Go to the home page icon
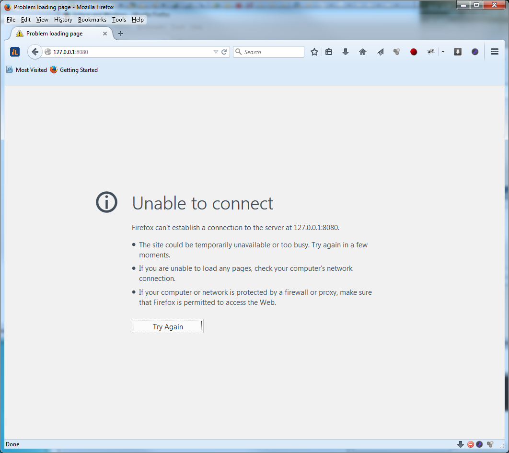 point(363,52)
